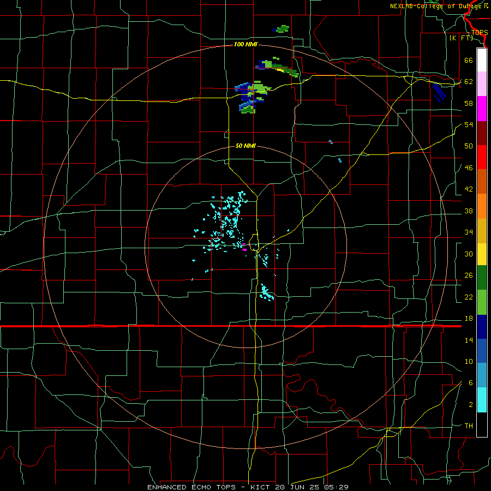Click the '62' scale label
This screenshot has height=491, width=491.
pyautogui.click(x=469, y=82)
